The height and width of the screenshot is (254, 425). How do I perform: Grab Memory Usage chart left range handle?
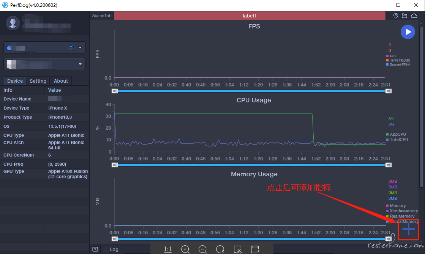tap(115, 239)
